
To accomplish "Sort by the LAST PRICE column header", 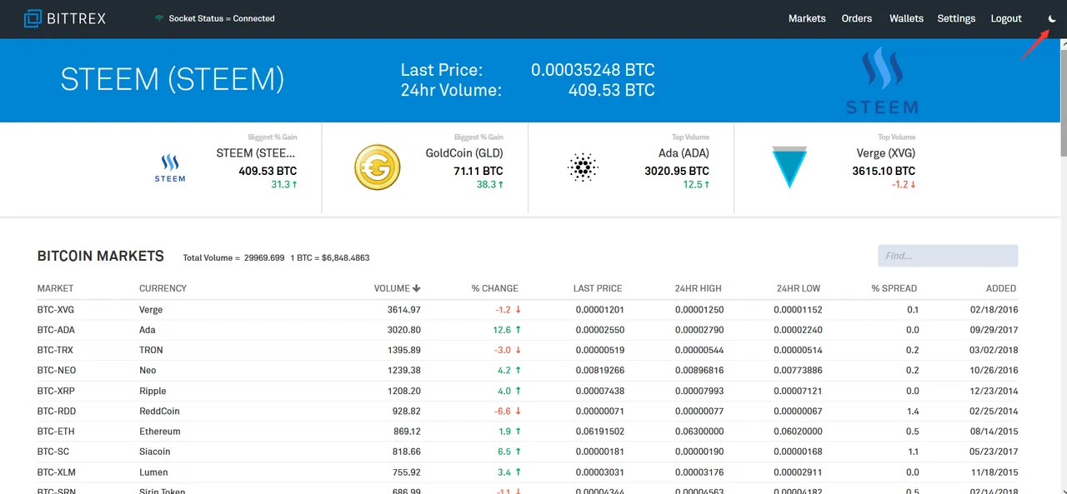I will pyautogui.click(x=598, y=288).
